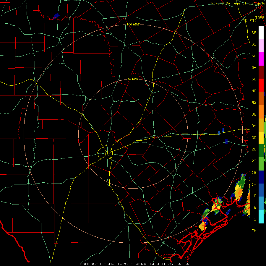Click the "6" legend value
The height and width of the screenshot is (266, 266).
255,207
